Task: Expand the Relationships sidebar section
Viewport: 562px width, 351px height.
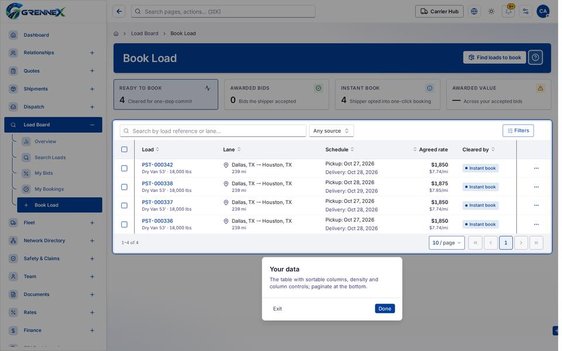Action: click(92, 53)
